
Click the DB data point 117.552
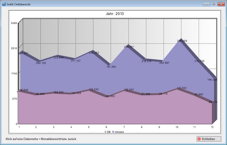pyautogui.click(x=182, y=88)
